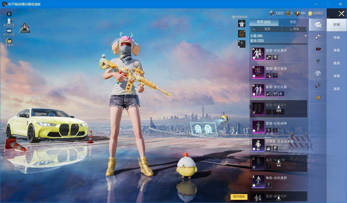Image resolution: width=347 pixels, height=203 pixels.
Task: Click the 搜索 search field
Action: pyautogui.click(x=266, y=29)
